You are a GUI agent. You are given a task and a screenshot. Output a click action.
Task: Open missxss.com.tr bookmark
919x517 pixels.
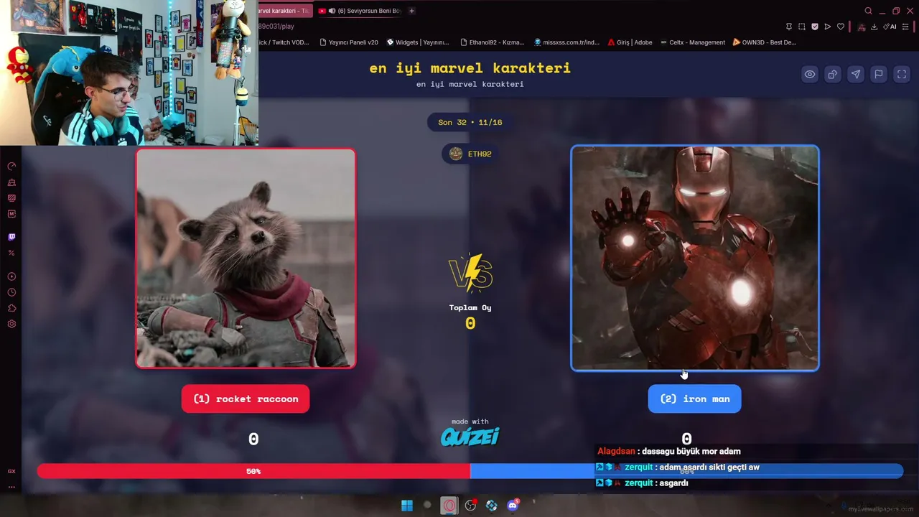(x=566, y=42)
